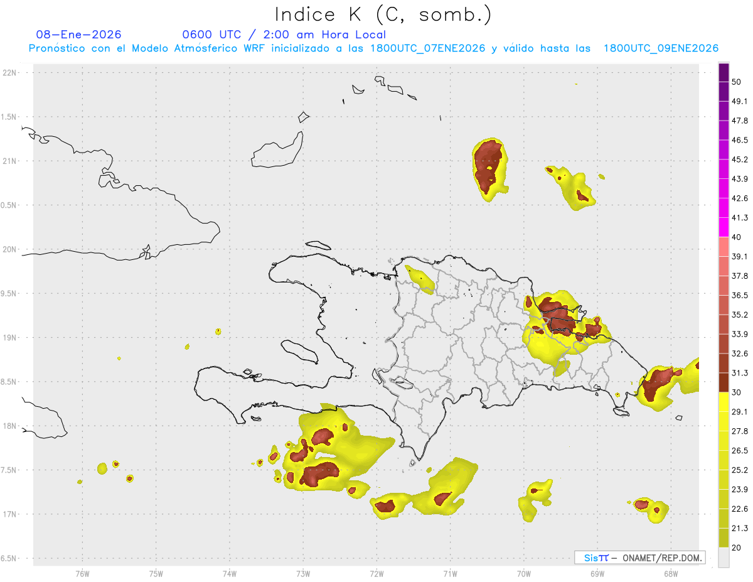
Task: Click the '22.6' colorbar value
Action: tap(740, 509)
